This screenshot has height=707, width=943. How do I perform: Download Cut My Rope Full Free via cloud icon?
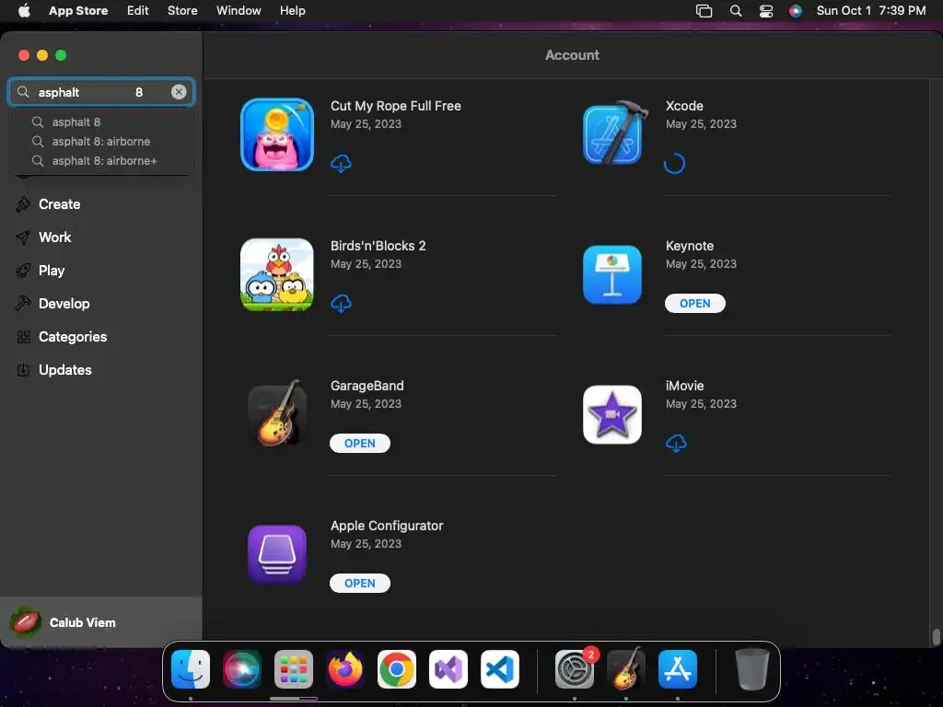341,164
